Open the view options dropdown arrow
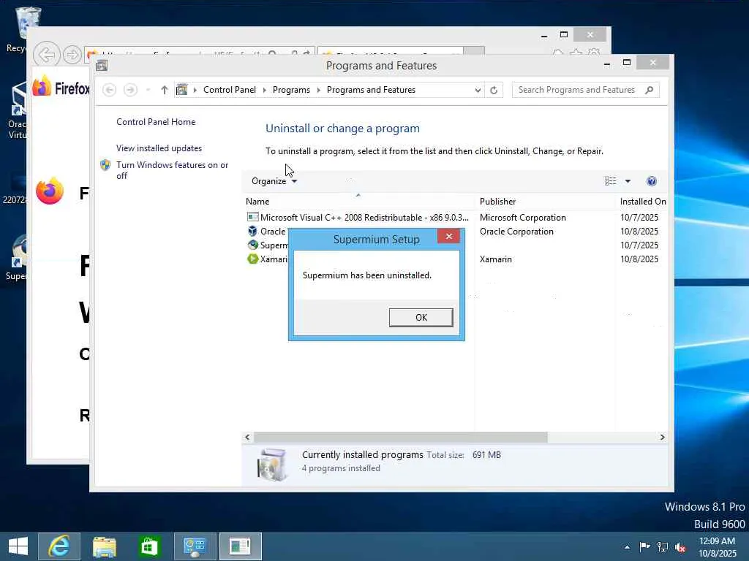Screen dimensions: 749x561 [x=628, y=181]
